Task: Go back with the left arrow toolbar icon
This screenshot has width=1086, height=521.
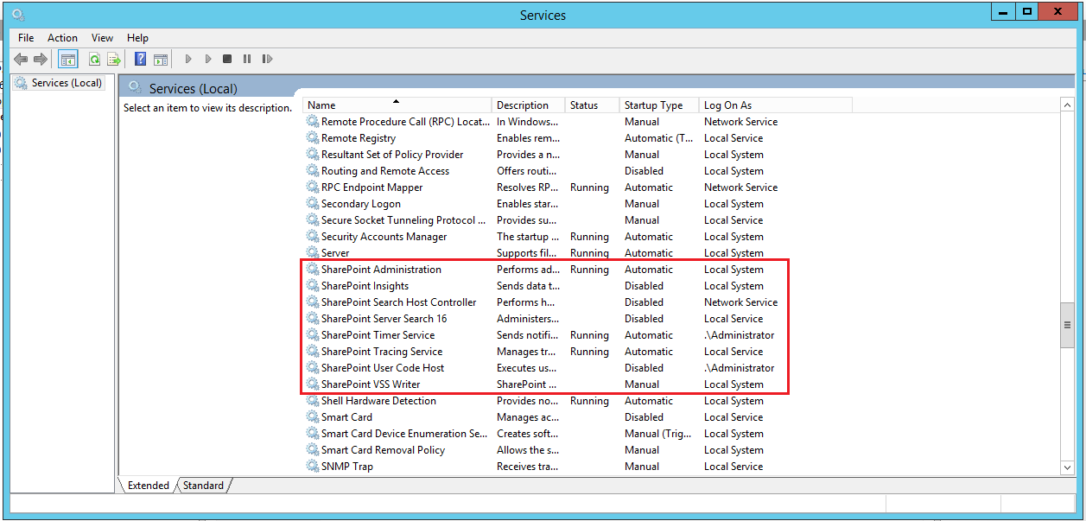Action: 21,59
